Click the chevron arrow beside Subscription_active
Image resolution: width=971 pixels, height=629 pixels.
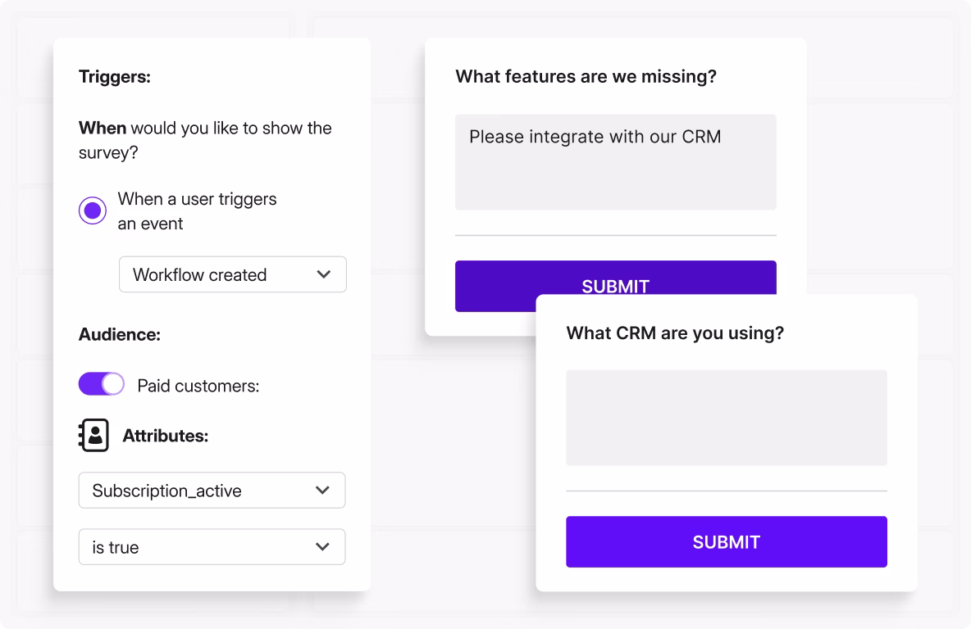[x=322, y=491]
